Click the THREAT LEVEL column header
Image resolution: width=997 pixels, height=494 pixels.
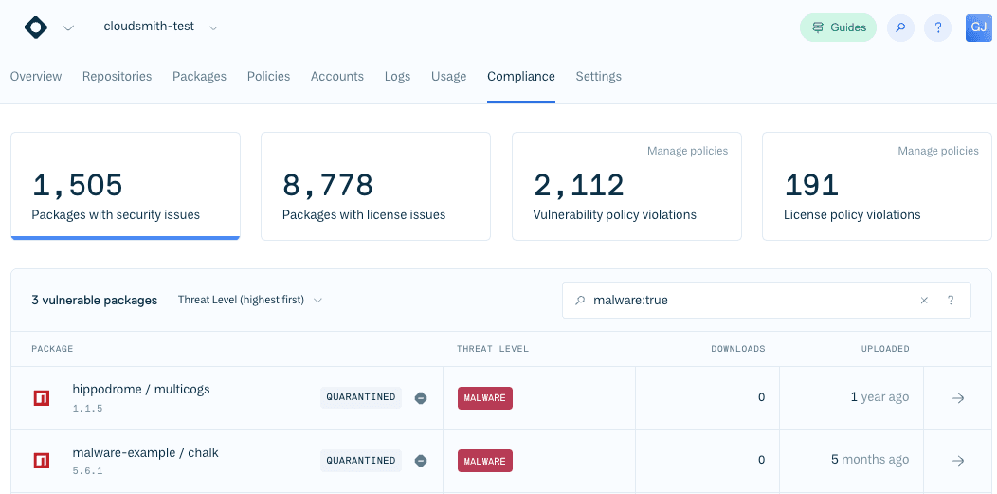(493, 349)
